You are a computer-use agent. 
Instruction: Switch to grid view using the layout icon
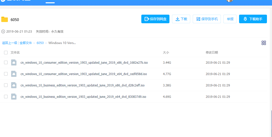pos(264,43)
